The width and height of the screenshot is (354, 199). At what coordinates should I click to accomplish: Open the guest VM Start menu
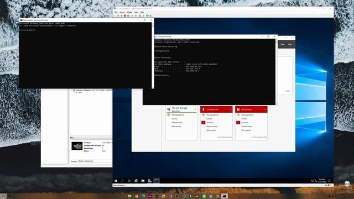(116, 181)
